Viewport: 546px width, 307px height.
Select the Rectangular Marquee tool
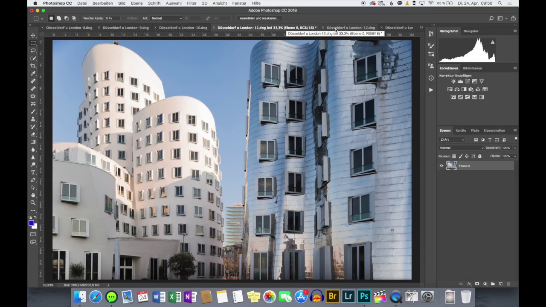(33, 43)
